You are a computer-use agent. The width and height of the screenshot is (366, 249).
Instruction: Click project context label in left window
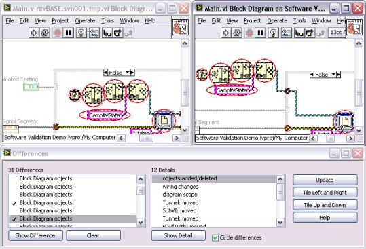click(x=60, y=138)
